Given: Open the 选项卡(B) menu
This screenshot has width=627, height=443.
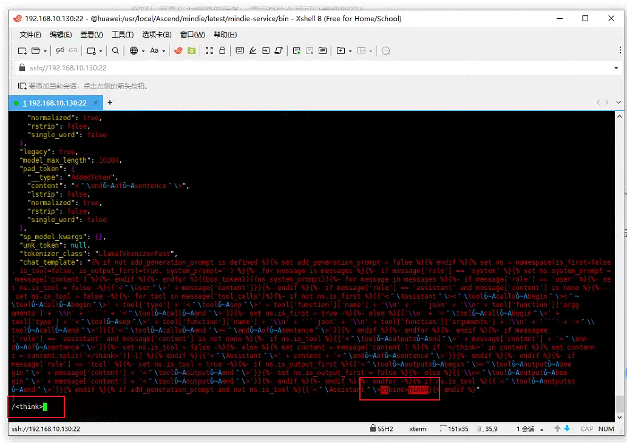Looking at the screenshot, I should (x=157, y=35).
